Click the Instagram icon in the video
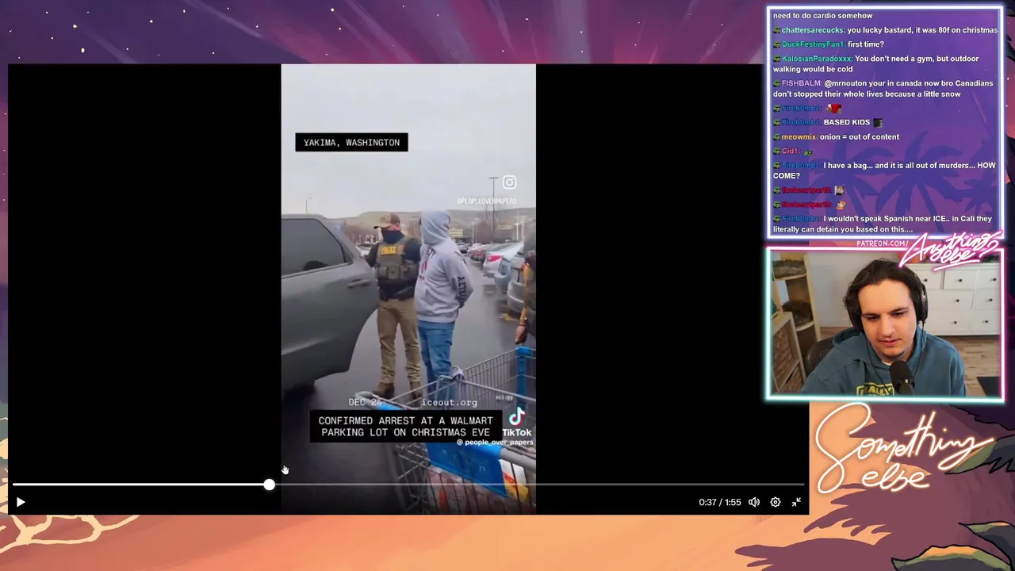 click(x=509, y=182)
